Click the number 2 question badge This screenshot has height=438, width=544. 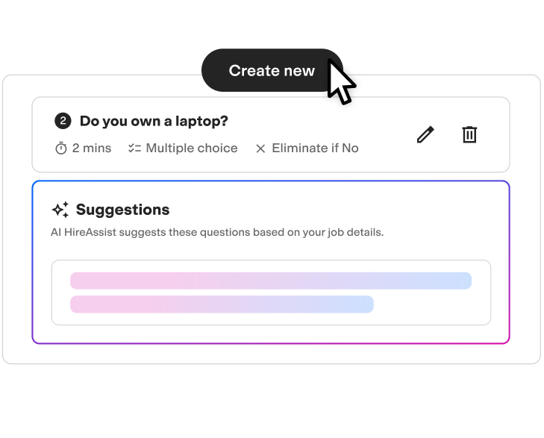[x=63, y=121]
